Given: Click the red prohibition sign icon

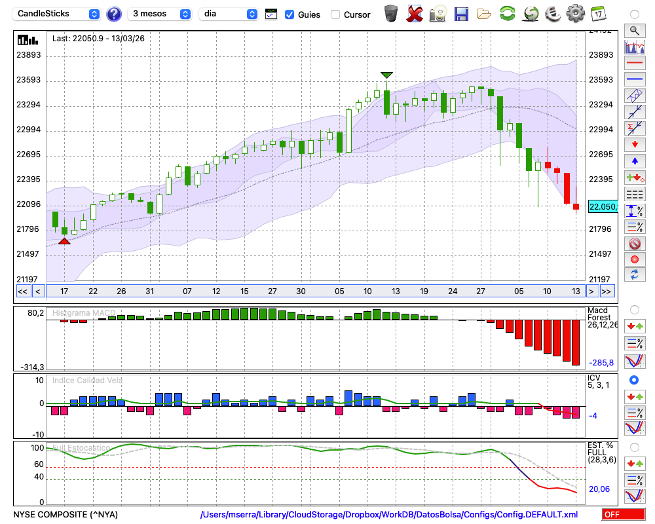Looking at the screenshot, I should (635, 243).
